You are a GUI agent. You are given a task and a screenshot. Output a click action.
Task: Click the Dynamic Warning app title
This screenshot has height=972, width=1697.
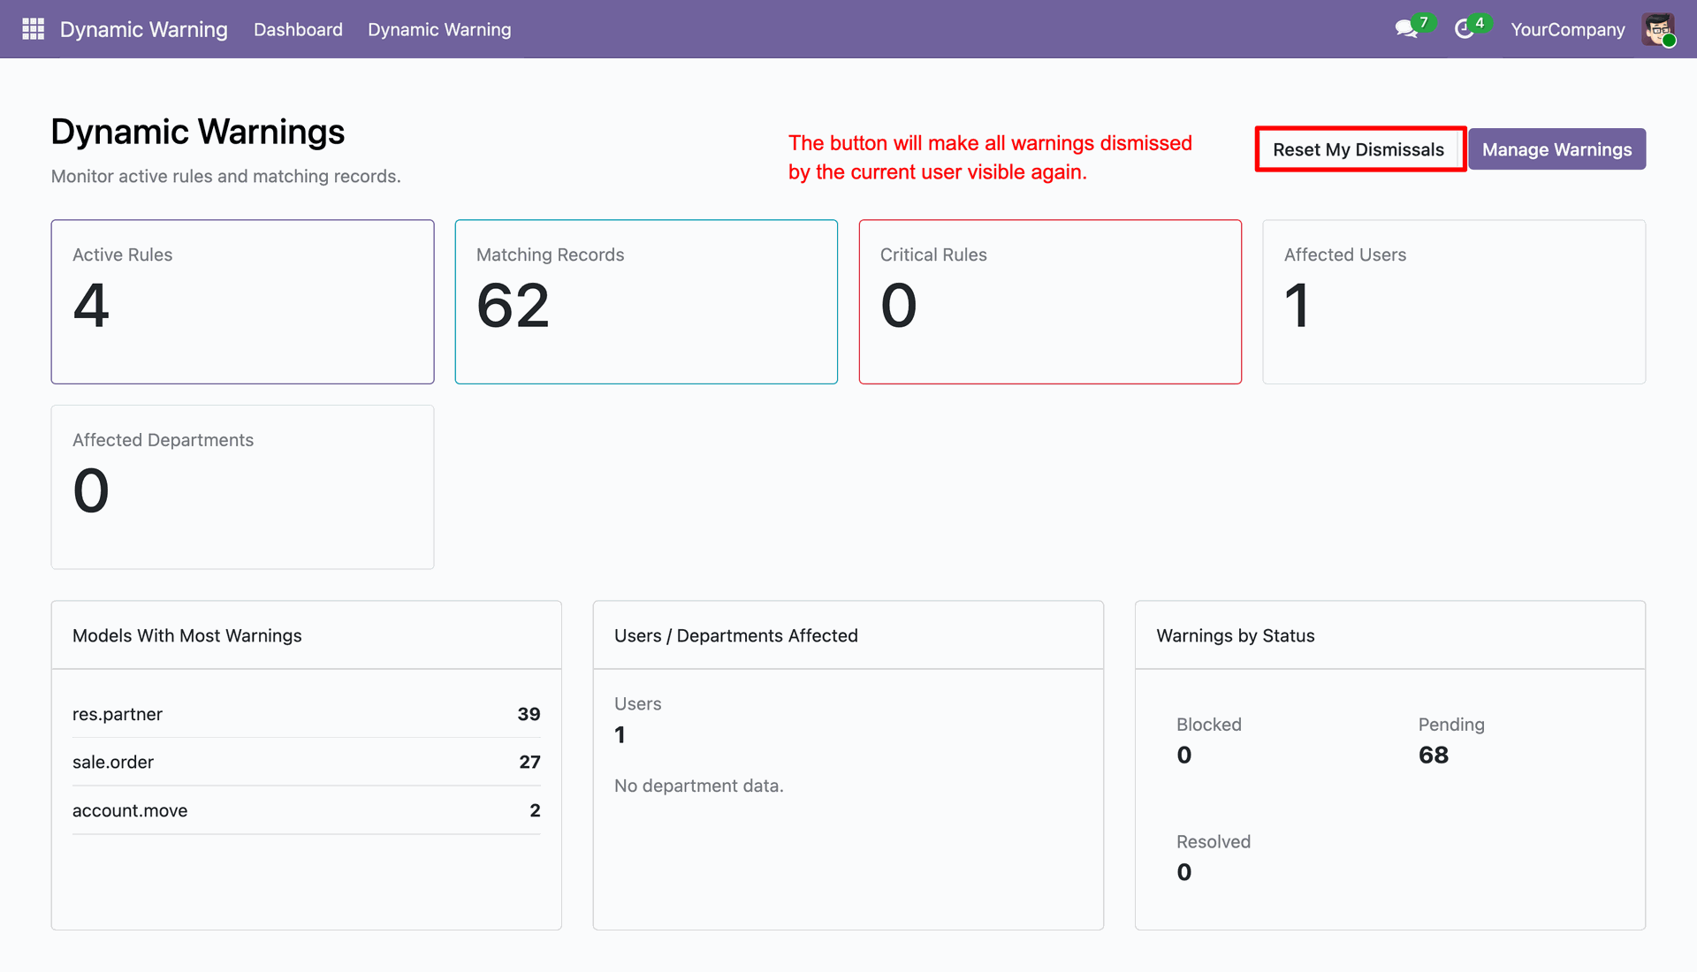[x=144, y=29]
